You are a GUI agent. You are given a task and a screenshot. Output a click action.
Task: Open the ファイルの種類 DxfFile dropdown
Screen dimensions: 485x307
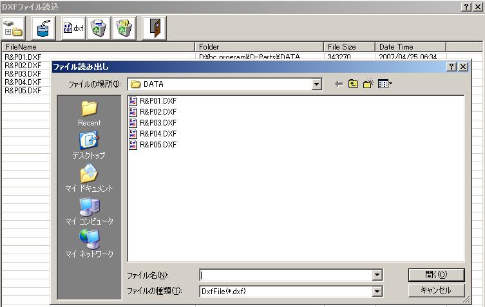377,292
